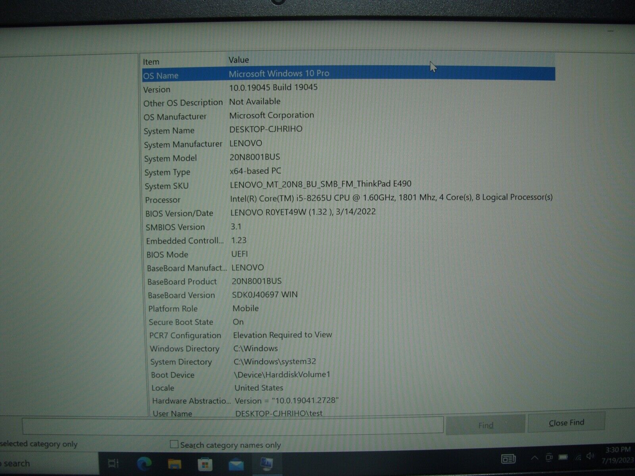
Task: Open the Wi-Fi network tray icon
Action: point(578,457)
